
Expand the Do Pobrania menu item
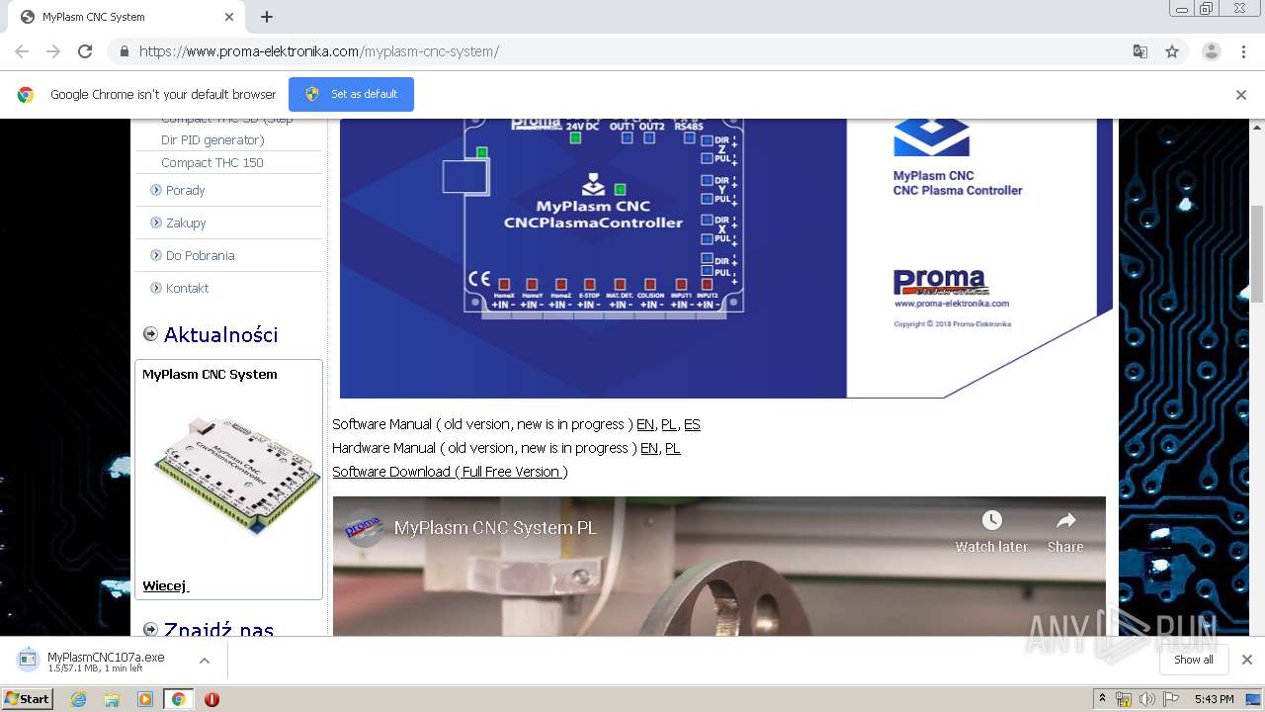200,255
